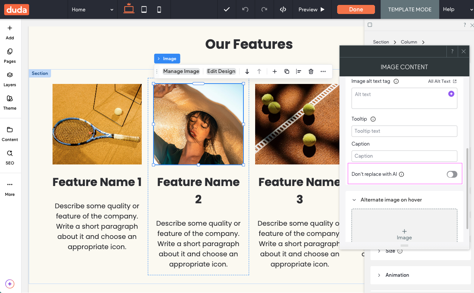
Task: Click the redo arrow icon
Action: (264, 9)
